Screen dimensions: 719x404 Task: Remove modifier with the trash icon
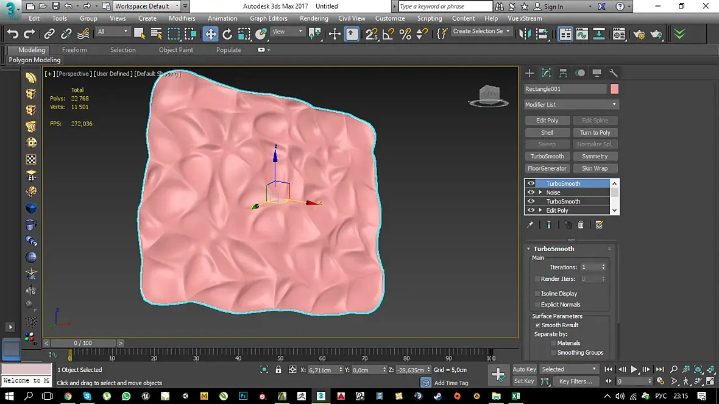[x=581, y=225]
